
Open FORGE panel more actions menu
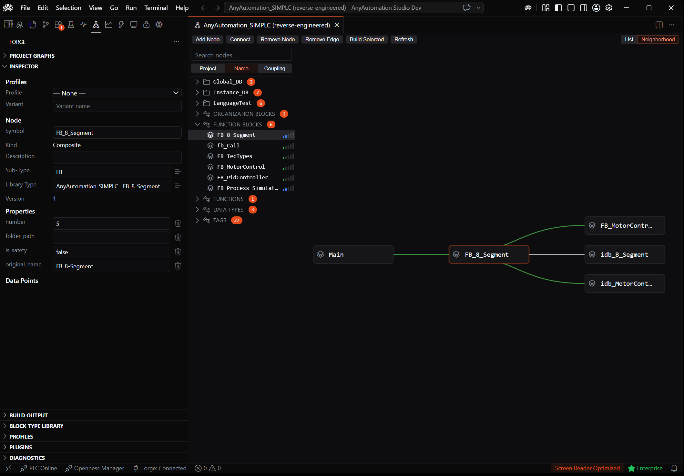[x=177, y=42]
